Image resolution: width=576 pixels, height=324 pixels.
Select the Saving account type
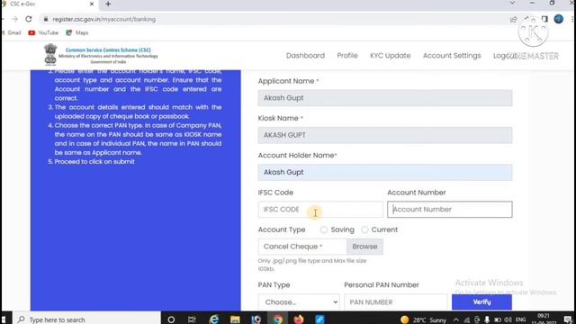[324, 230]
